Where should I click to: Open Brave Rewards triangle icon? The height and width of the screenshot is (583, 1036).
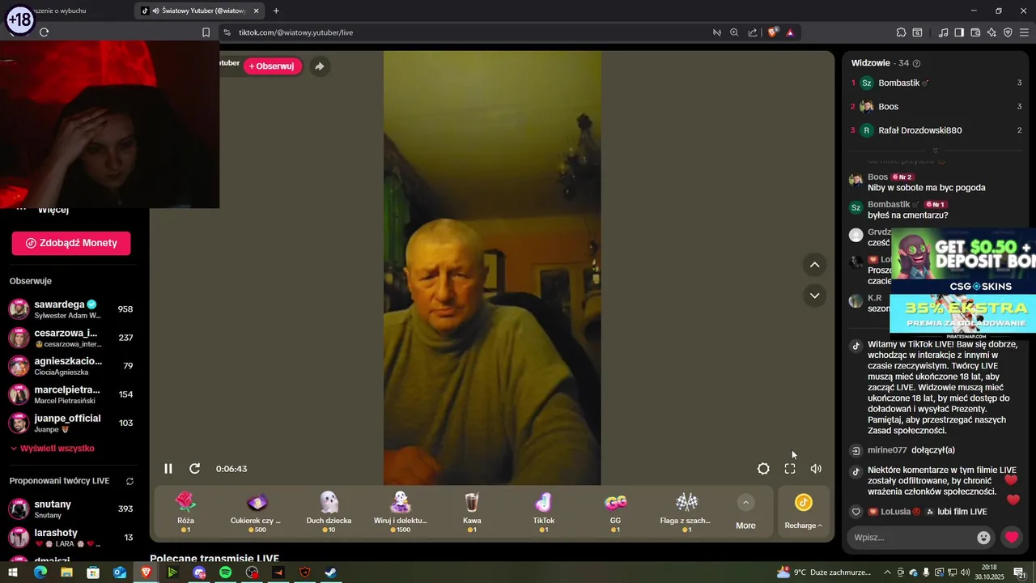790,32
